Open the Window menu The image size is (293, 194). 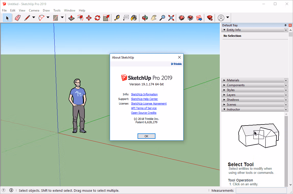click(x=70, y=10)
